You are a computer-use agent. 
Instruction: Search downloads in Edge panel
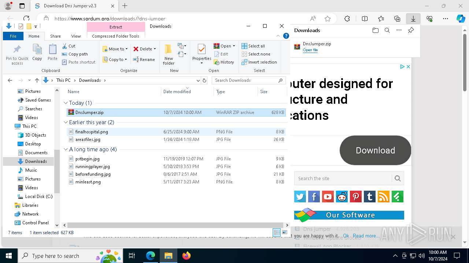pos(387,30)
